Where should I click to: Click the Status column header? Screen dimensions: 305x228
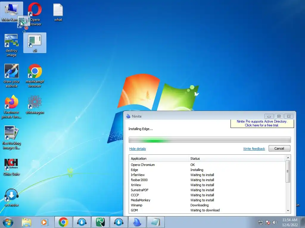click(x=237, y=159)
